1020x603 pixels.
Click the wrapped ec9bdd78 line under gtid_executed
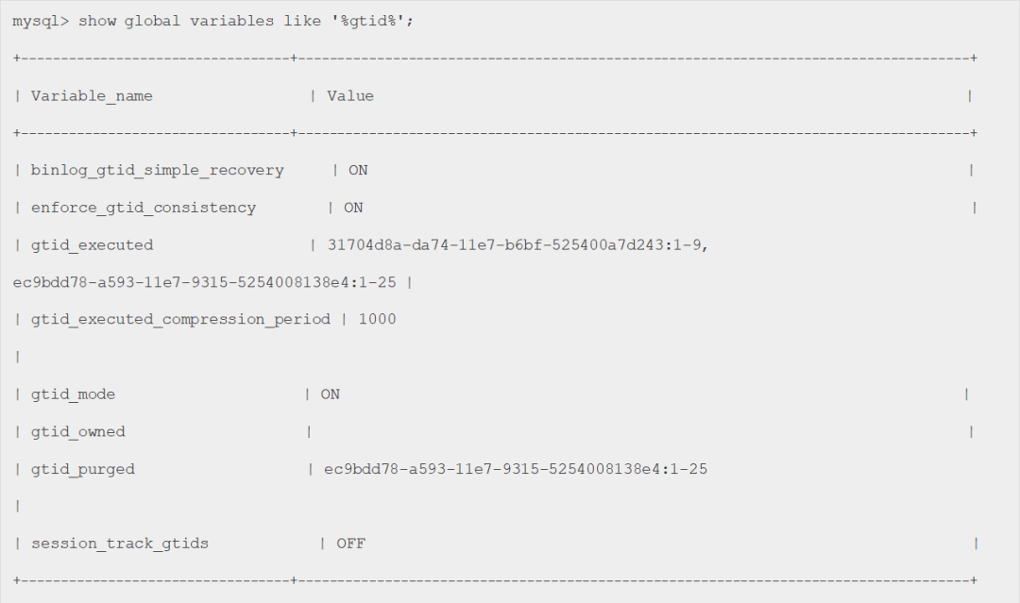[x=204, y=282]
